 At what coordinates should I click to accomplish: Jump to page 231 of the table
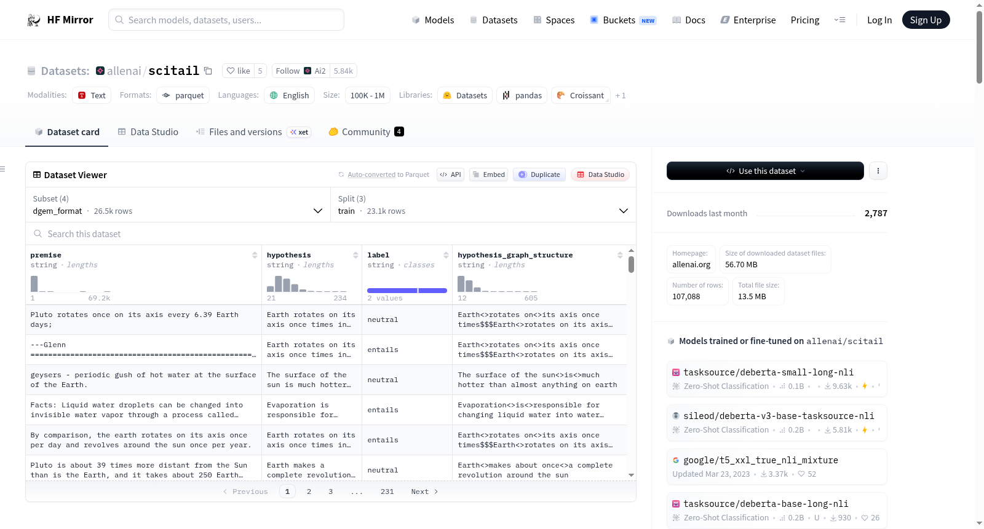point(387,492)
